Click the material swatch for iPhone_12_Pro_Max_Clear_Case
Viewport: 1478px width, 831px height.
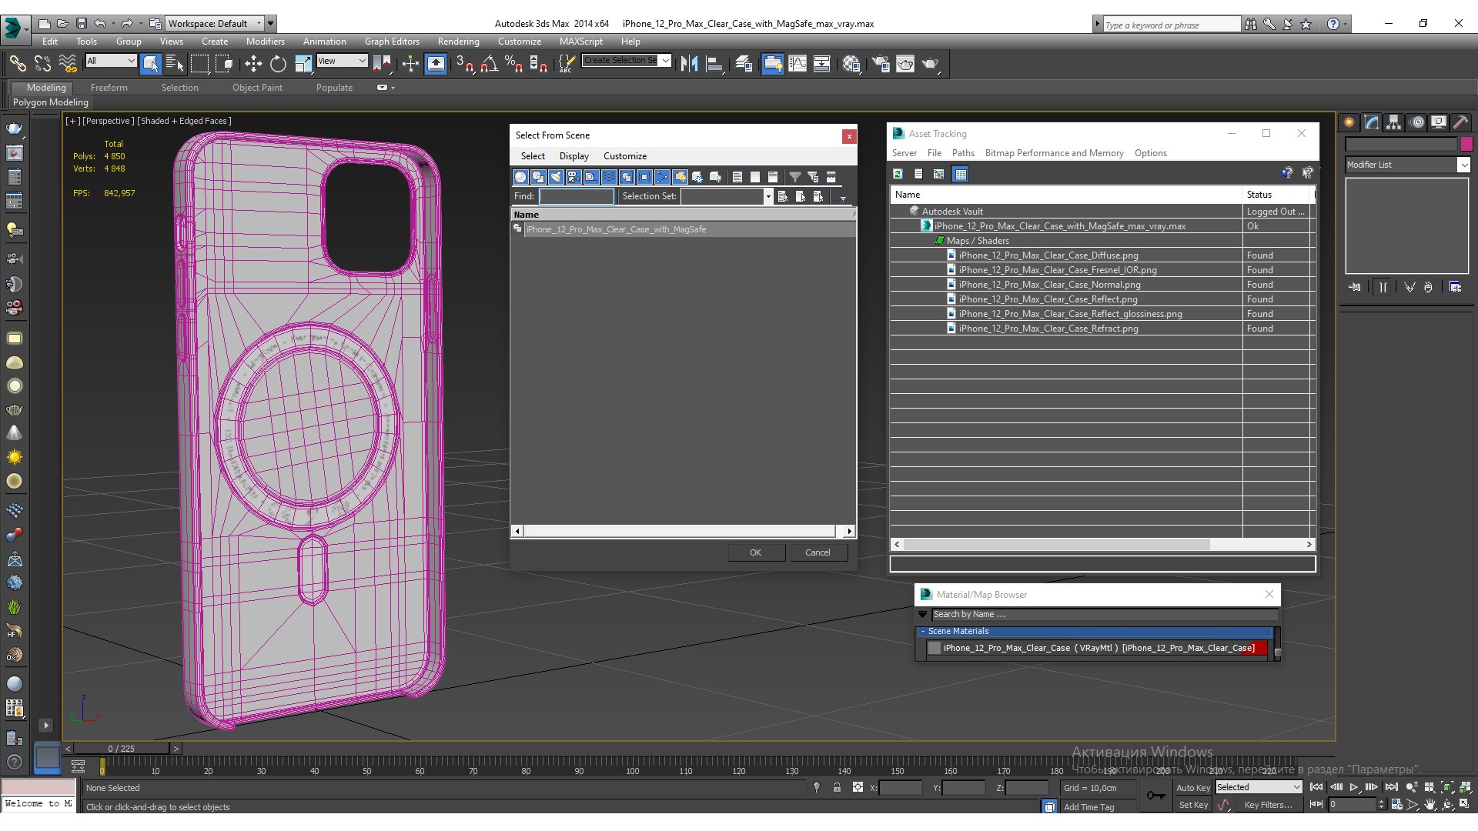pos(935,648)
